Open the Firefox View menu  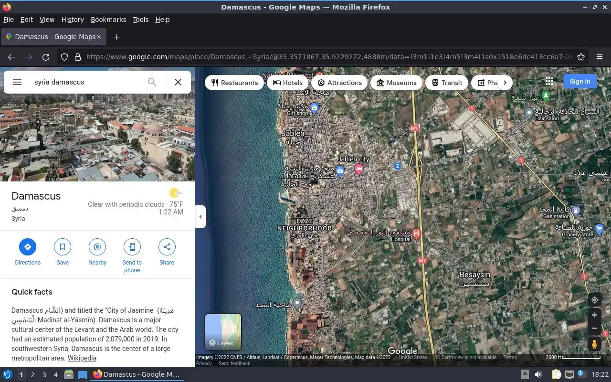47,20
